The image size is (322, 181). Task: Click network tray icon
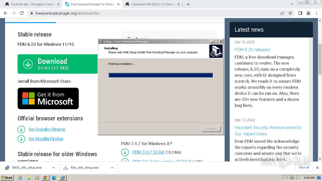292,178
